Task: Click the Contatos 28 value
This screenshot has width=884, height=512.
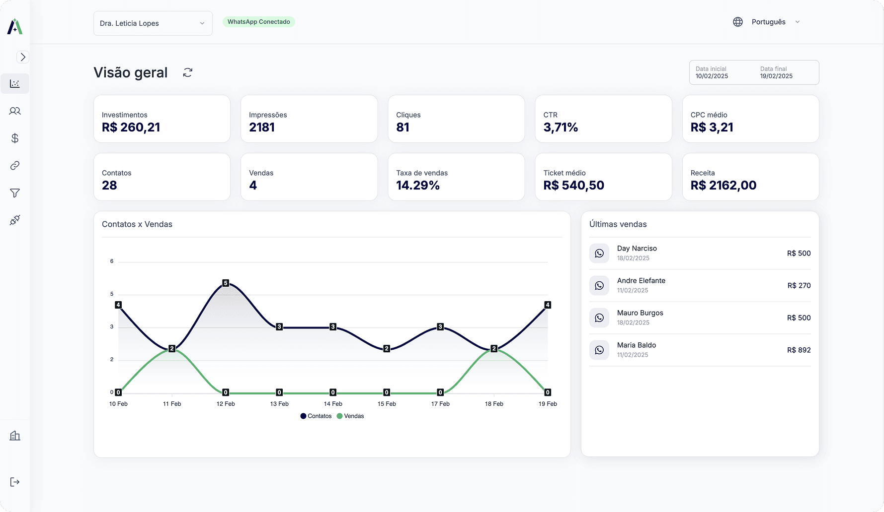Action: (109, 186)
